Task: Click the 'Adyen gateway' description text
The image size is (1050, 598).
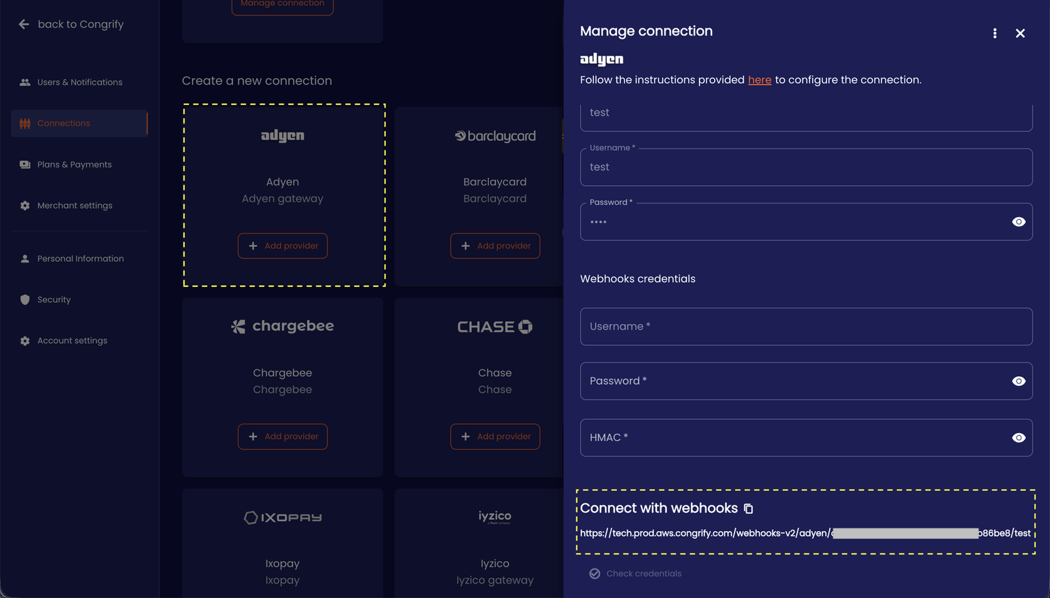Action: [283, 199]
